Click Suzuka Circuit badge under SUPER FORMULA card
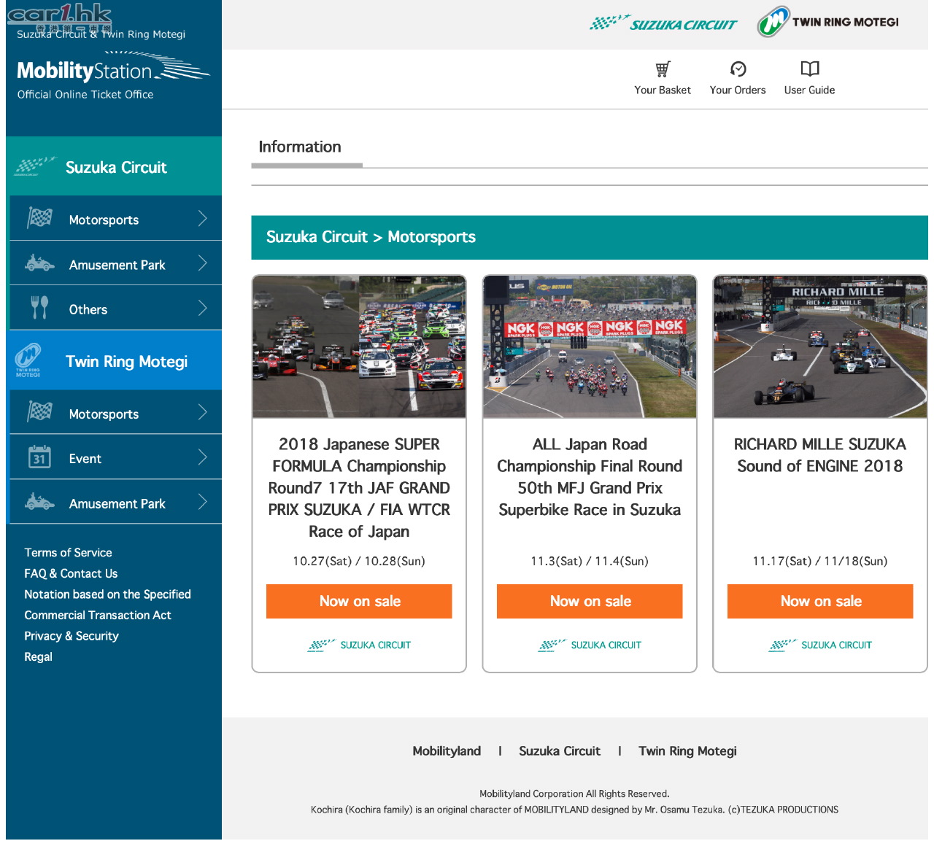934x849 pixels. 359,645
